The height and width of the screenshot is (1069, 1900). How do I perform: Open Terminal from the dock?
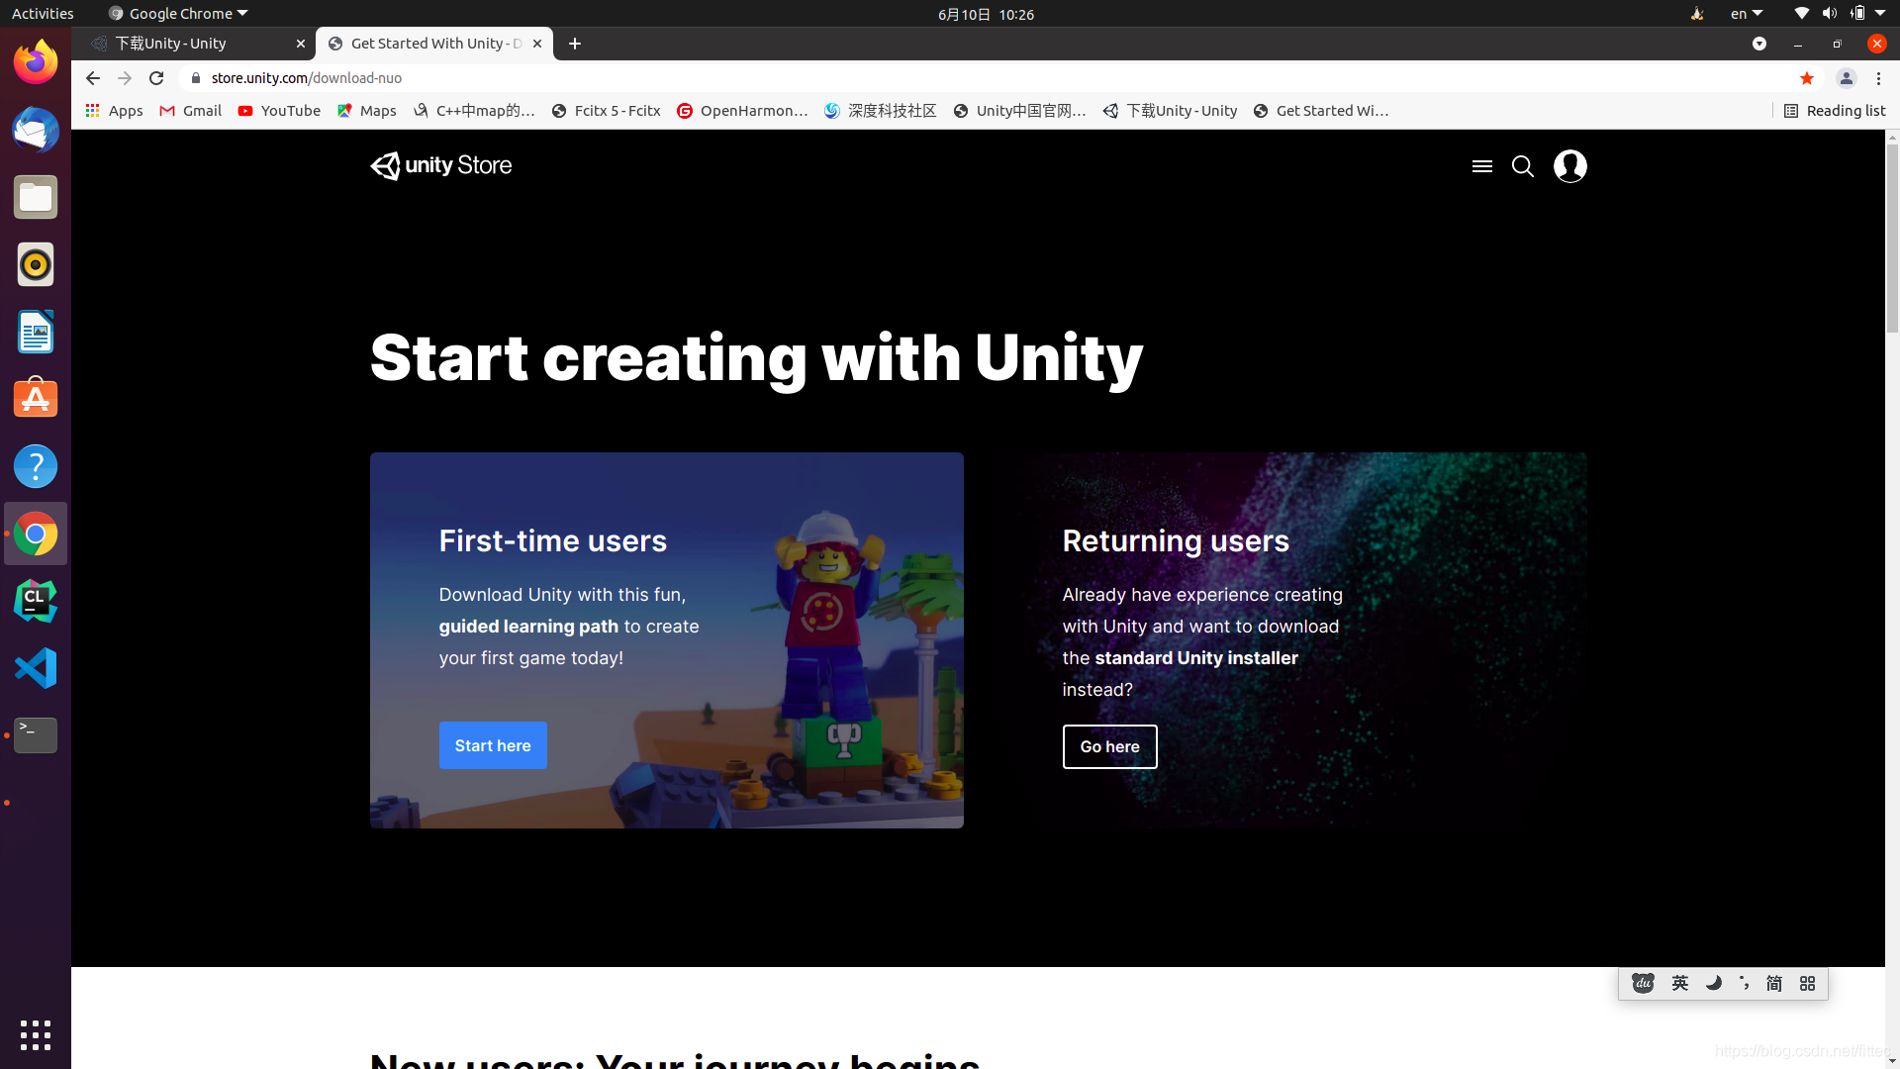click(x=36, y=735)
